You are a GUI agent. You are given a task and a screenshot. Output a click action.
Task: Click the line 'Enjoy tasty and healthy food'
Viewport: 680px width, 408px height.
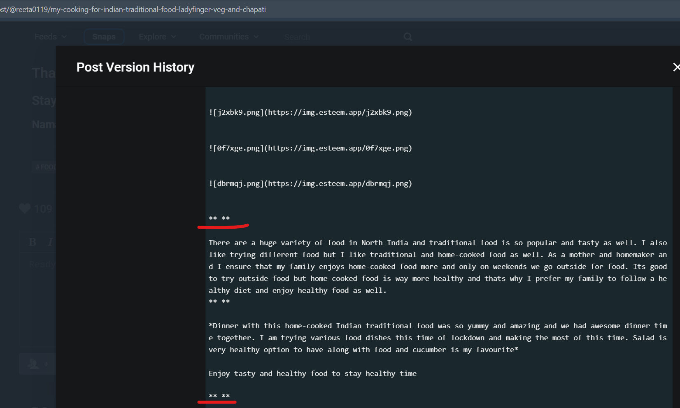tap(312, 373)
